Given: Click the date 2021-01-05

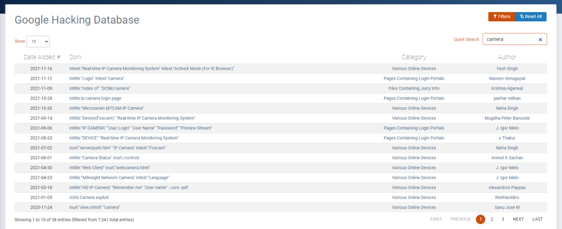Looking at the screenshot, I should click(x=41, y=197).
